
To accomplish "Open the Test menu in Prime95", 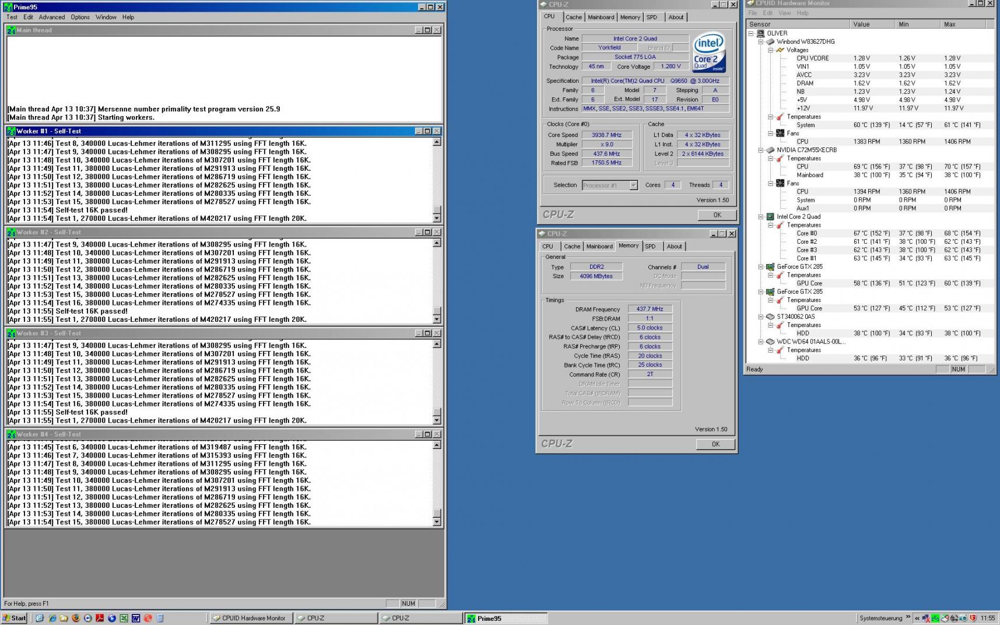I will (x=12, y=17).
